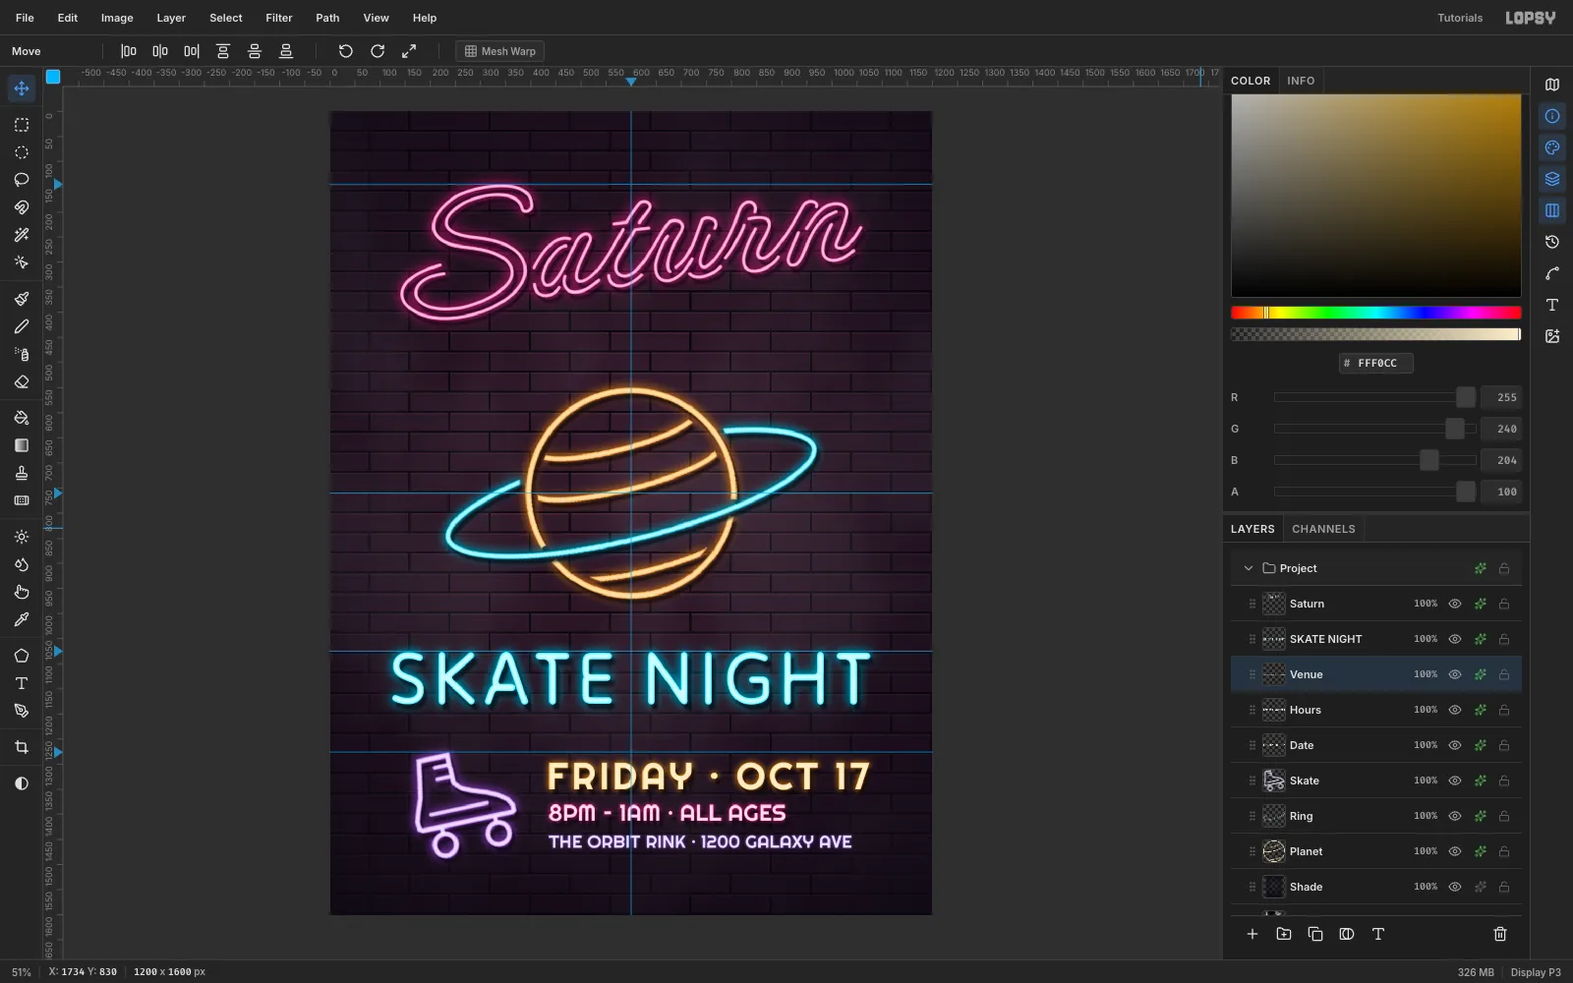Select the Brush tool
This screenshot has width=1573, height=983.
(21, 299)
